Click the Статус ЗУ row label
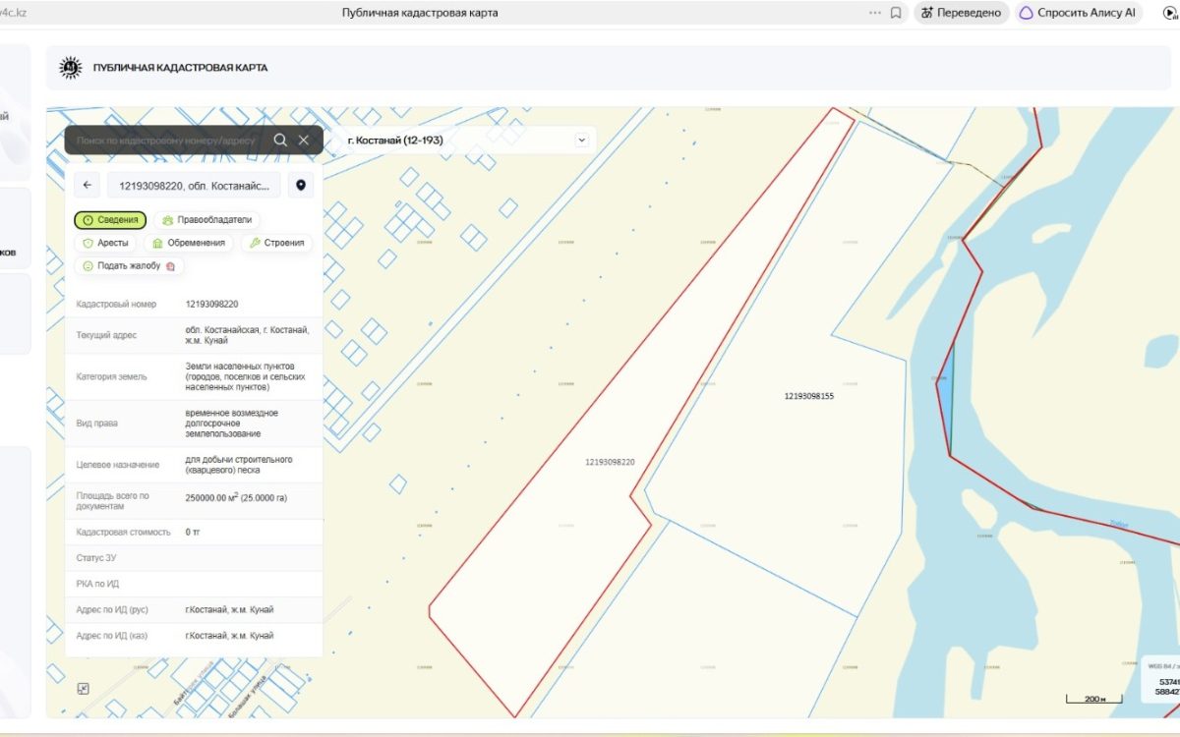 coord(96,558)
